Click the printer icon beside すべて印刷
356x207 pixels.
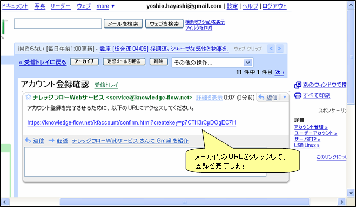298,95
